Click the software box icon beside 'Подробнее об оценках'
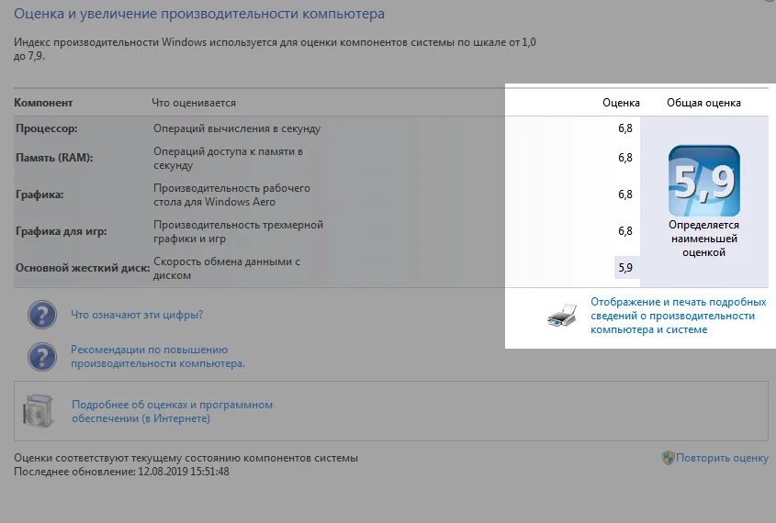 coord(38,411)
